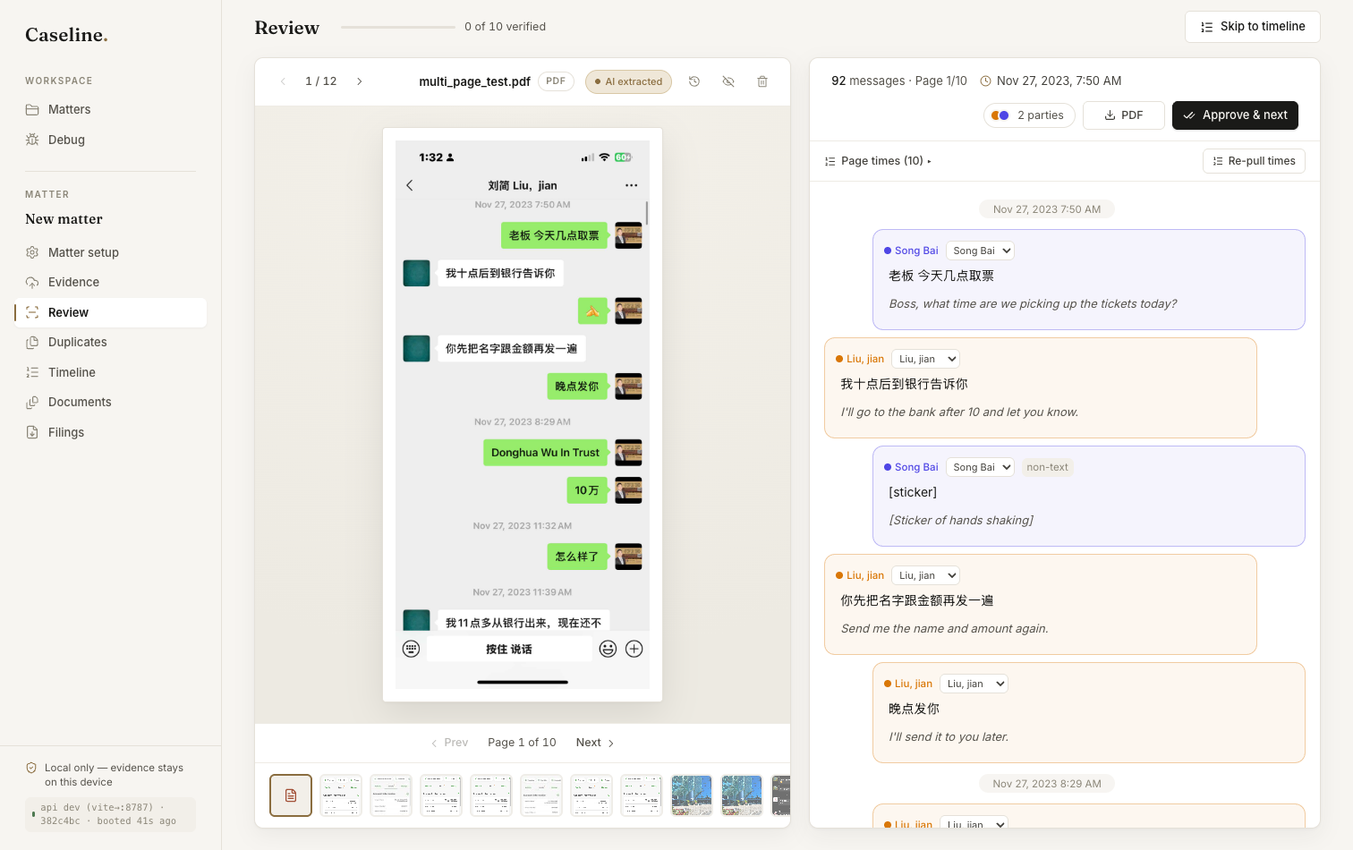
Task: Open sender dropdown for '晚点发你' message
Action: [974, 684]
